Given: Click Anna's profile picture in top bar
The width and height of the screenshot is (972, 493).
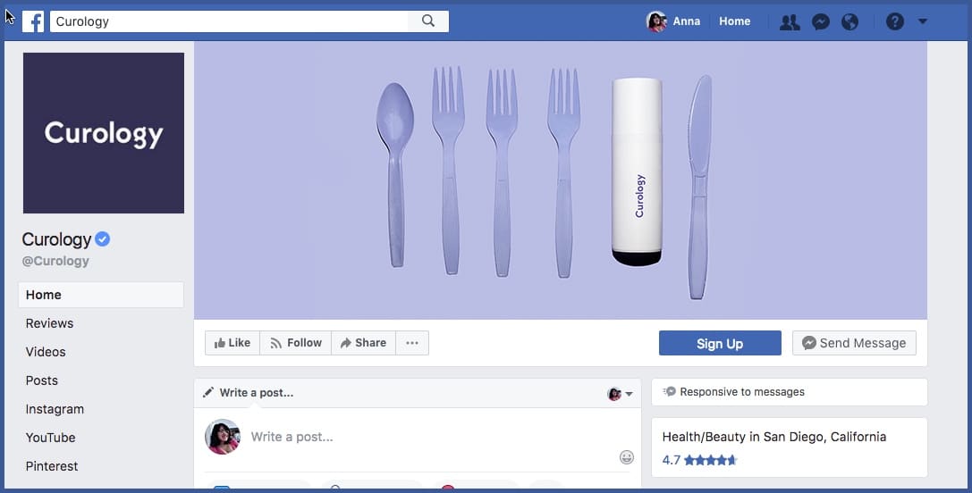Looking at the screenshot, I should pos(655,21).
